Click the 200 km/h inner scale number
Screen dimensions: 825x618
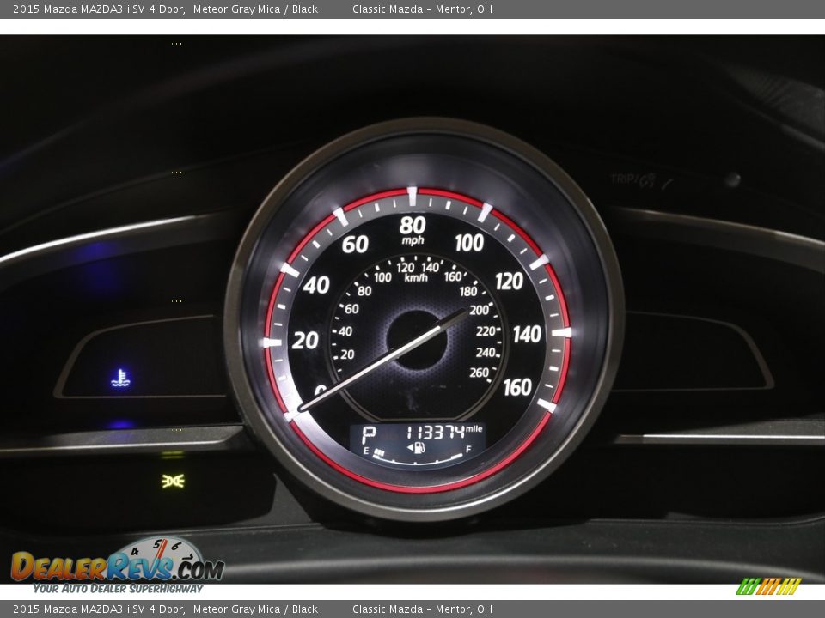coord(480,310)
